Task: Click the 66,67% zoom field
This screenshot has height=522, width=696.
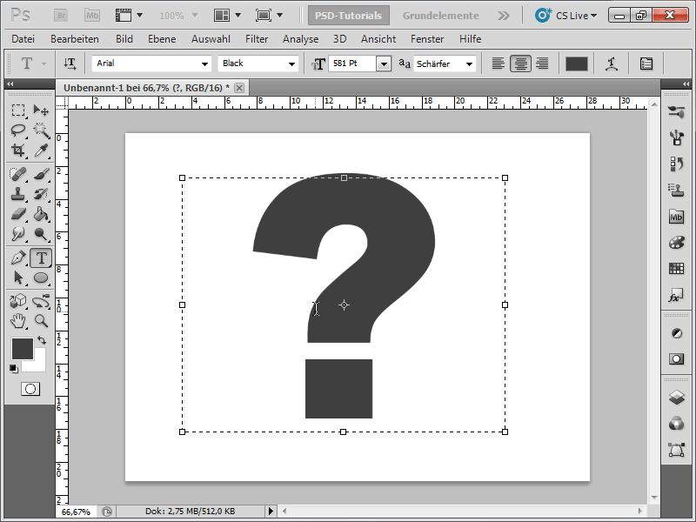Action: 76,512
